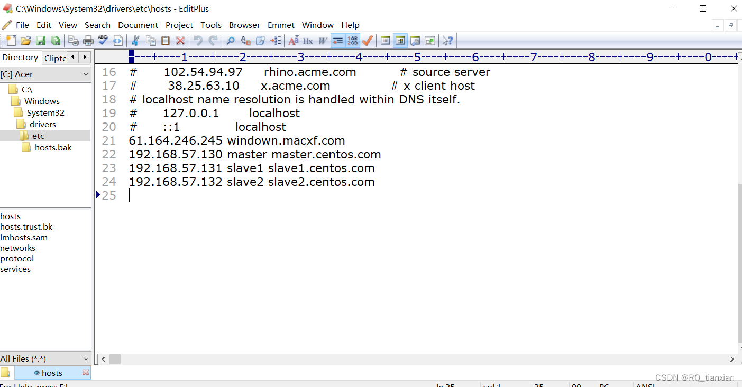The image size is (742, 387).
Task: Open the Browser menu
Action: [244, 25]
